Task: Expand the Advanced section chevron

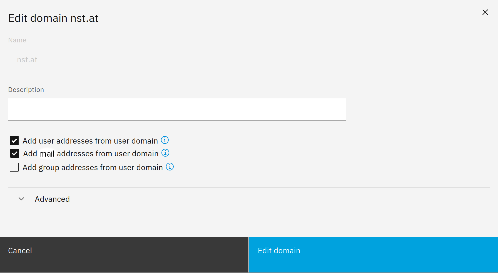Action: click(x=21, y=199)
